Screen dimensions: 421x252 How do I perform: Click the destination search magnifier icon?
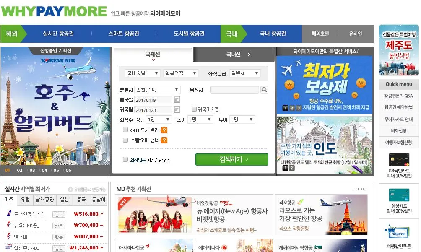pyautogui.click(x=264, y=90)
